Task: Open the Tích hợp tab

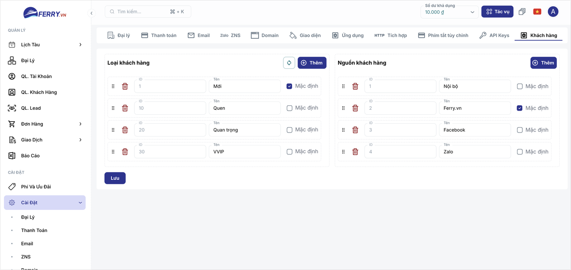Action: [x=391, y=35]
